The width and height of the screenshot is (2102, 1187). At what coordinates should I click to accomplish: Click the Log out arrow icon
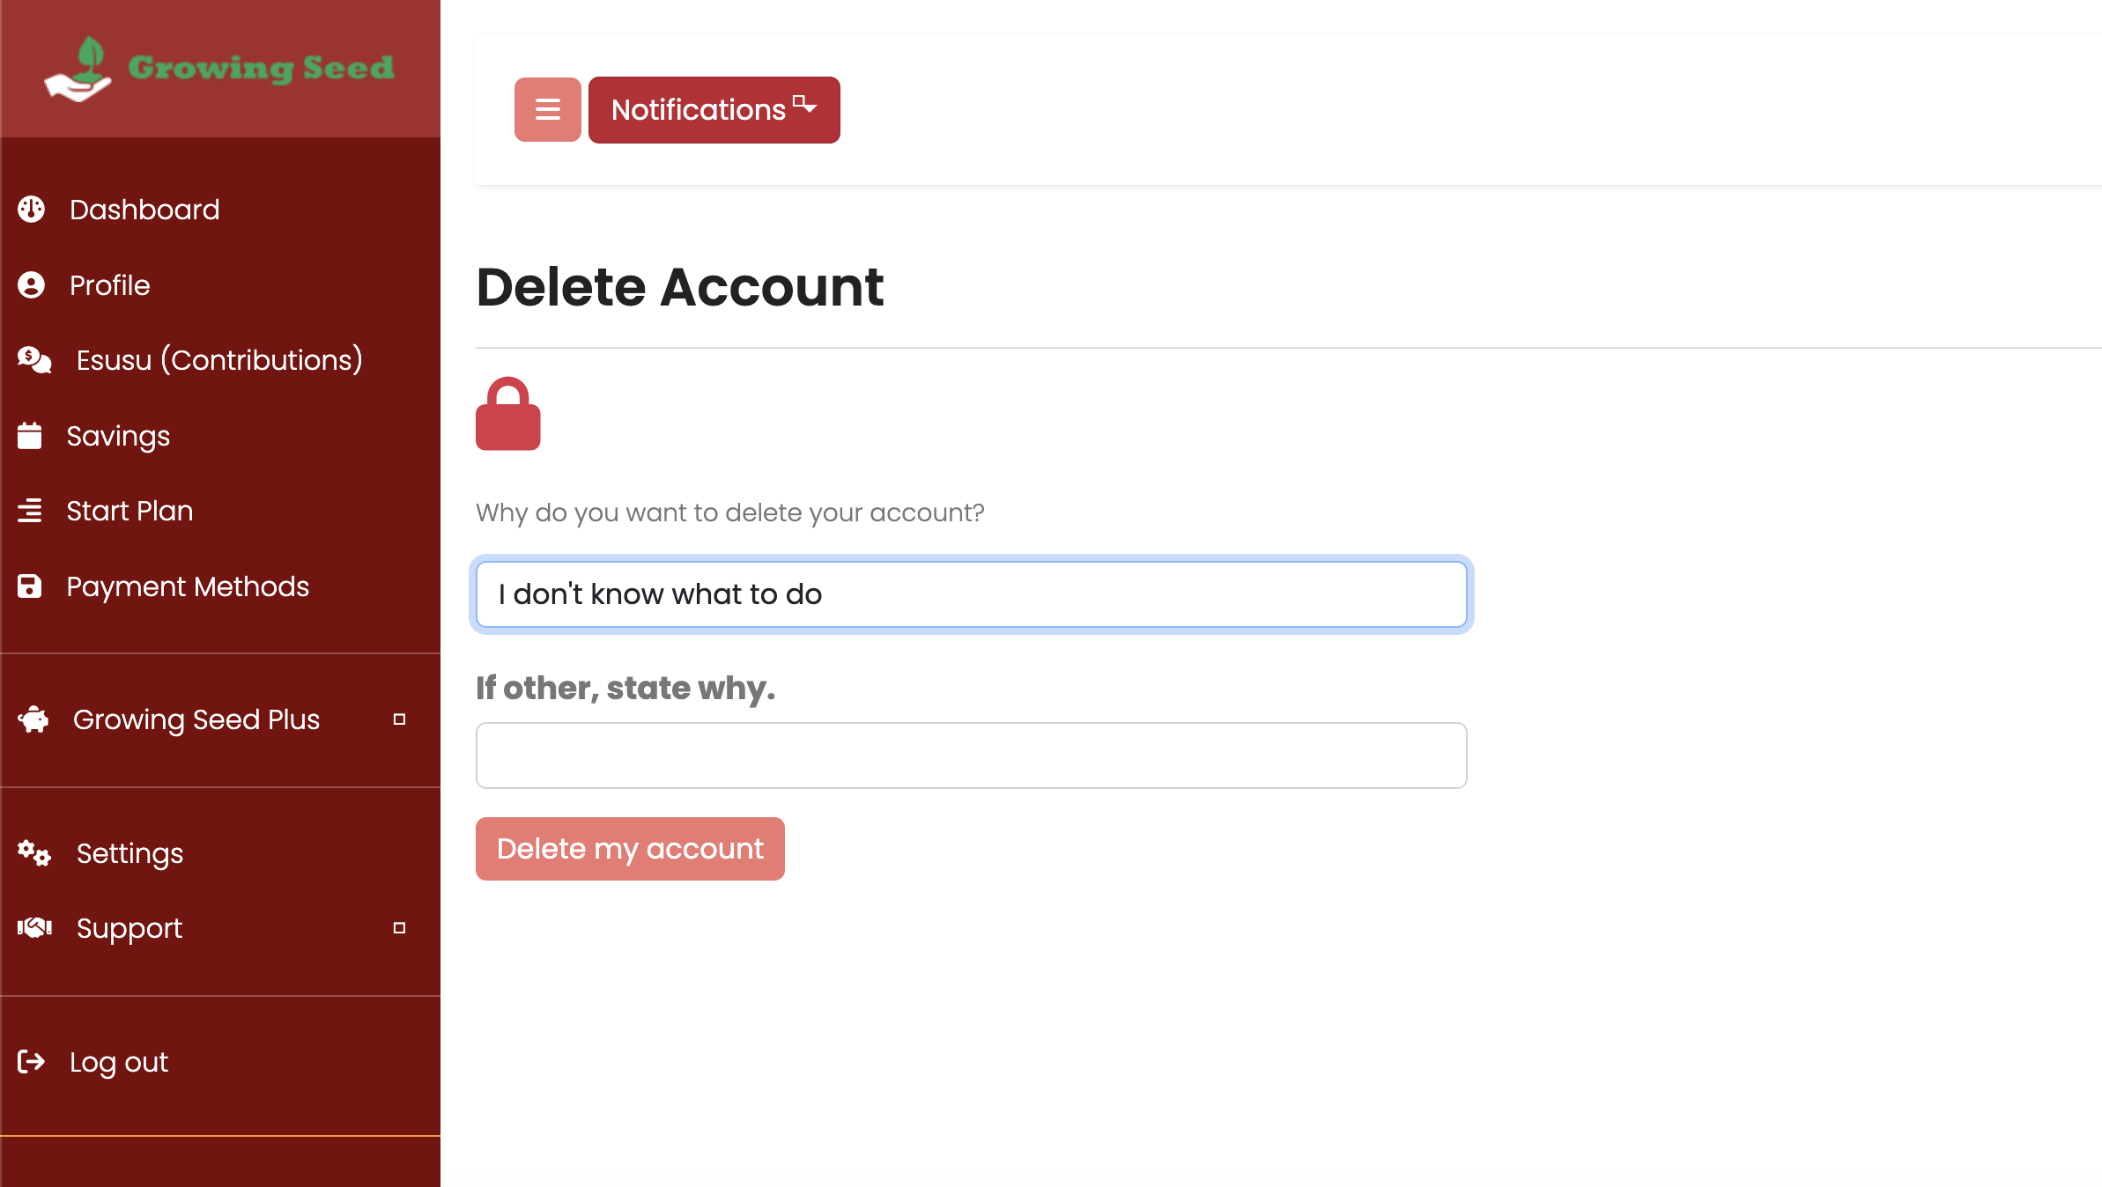point(32,1062)
